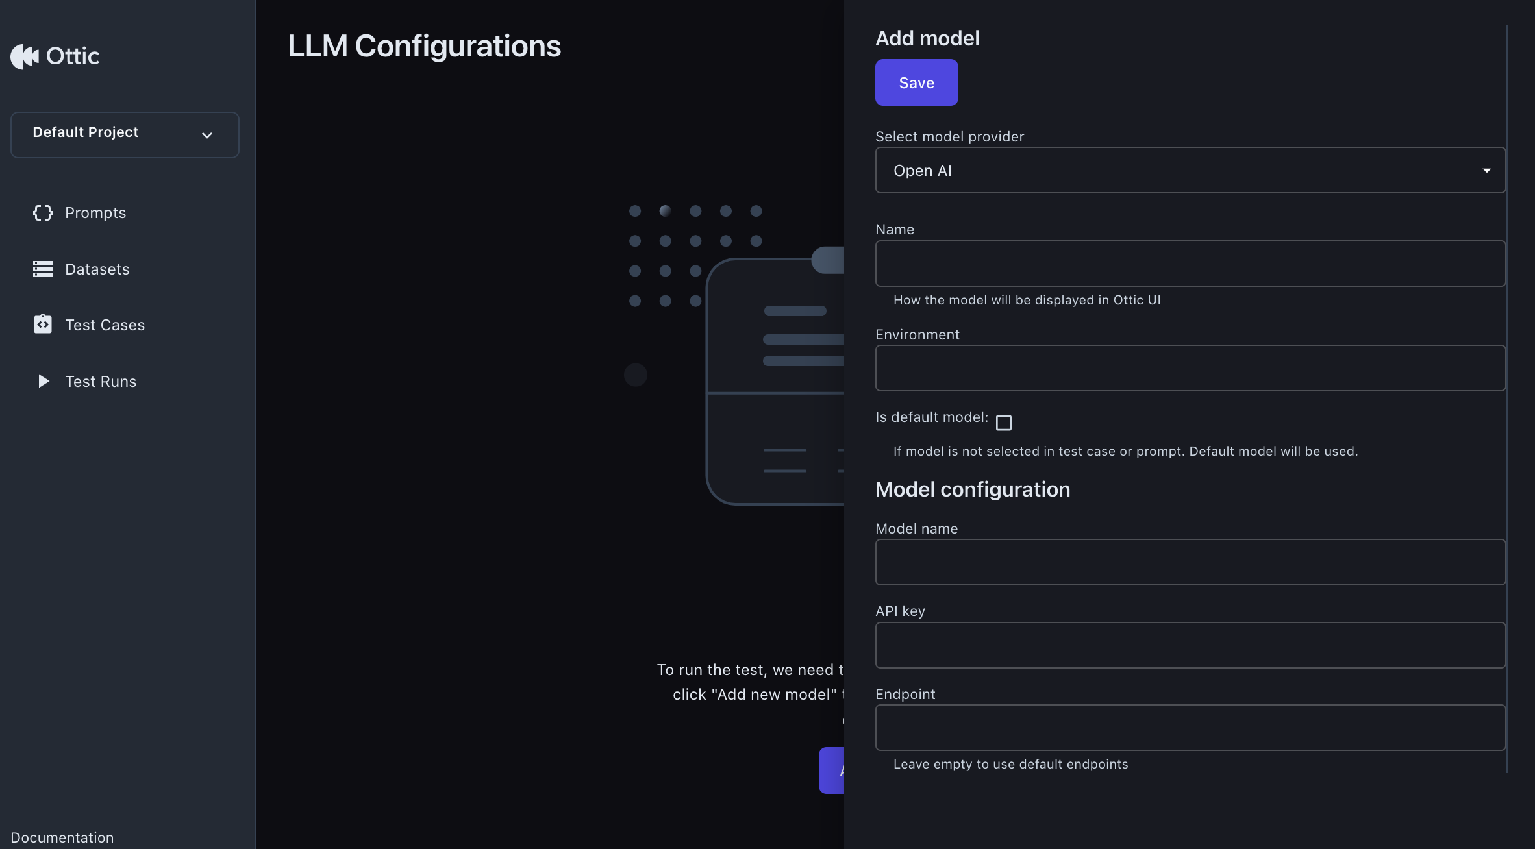The height and width of the screenshot is (849, 1535).
Task: Click the Test Cases clipboard icon
Action: point(43,324)
